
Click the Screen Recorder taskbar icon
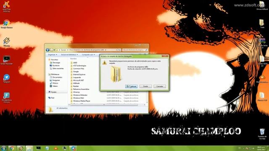point(38,148)
